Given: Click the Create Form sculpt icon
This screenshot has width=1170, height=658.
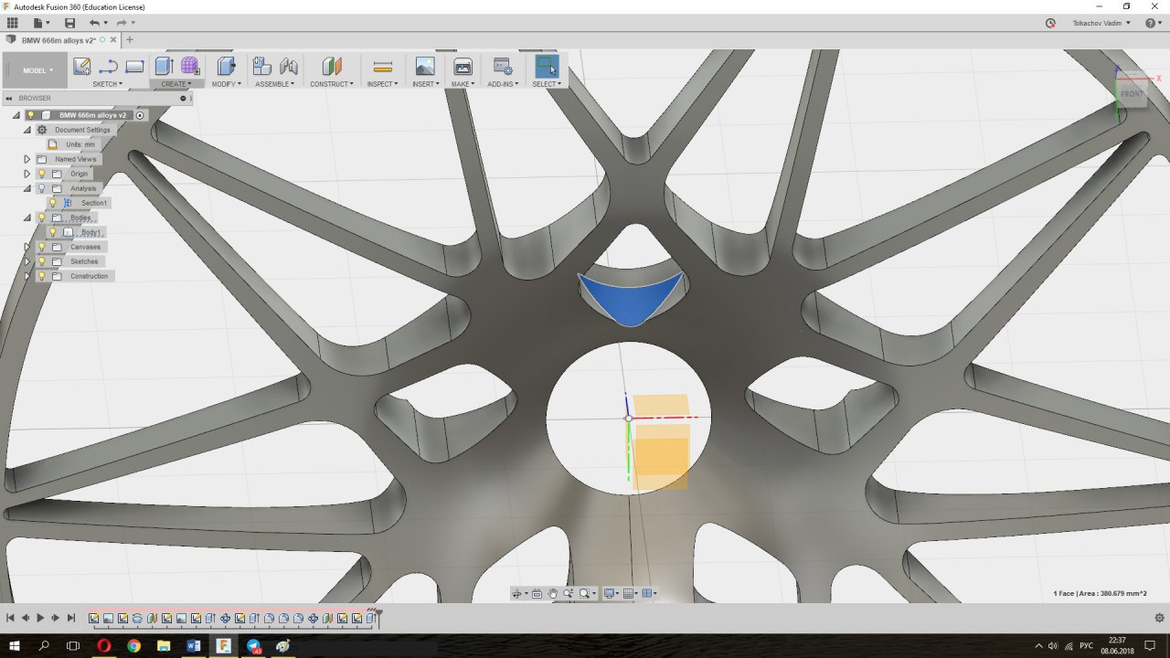Looking at the screenshot, I should coord(190,66).
